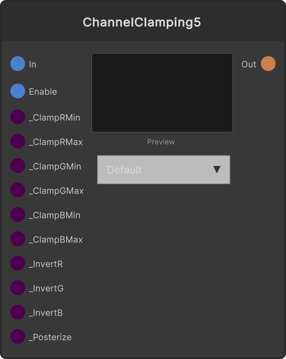Select the _ClampRMin purple port
The image size is (286, 359).
(18, 117)
